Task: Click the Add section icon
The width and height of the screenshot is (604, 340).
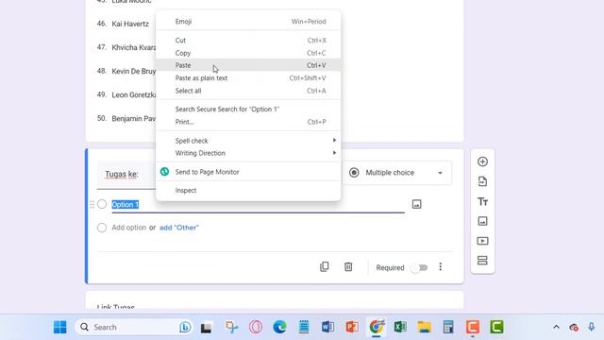Action: tap(482, 261)
